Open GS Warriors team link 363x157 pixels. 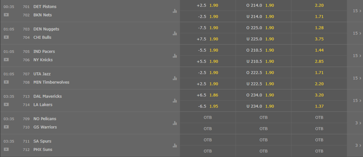45,127
